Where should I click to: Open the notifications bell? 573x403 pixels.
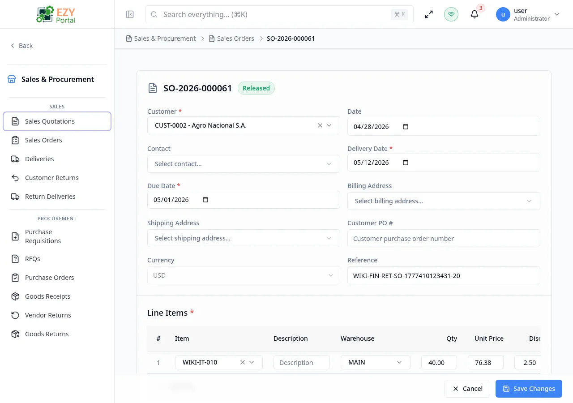click(x=475, y=14)
